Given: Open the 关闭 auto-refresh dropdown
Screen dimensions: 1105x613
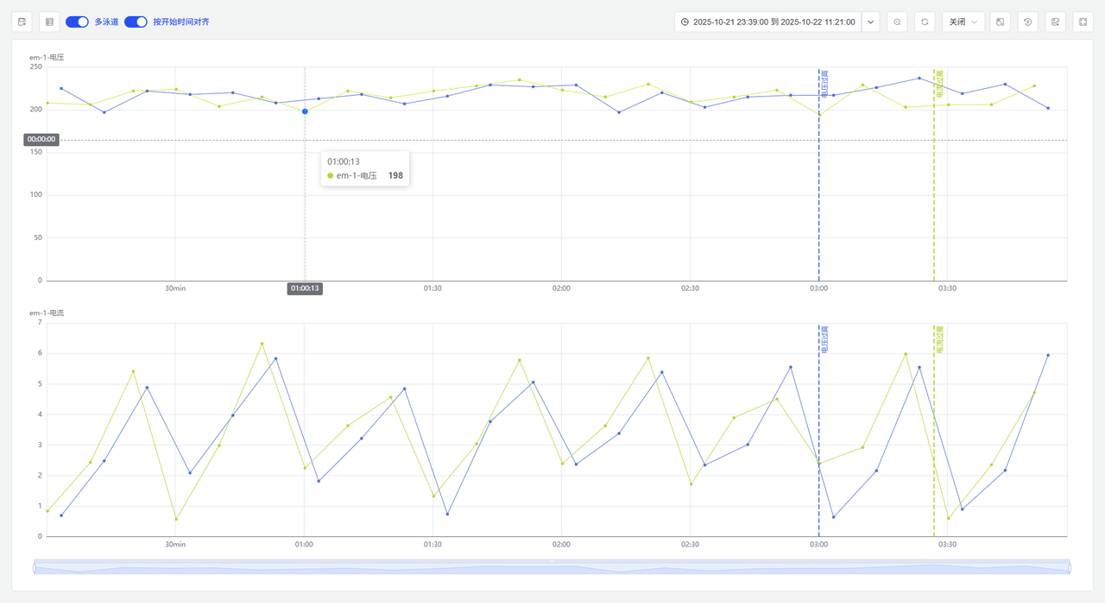Looking at the screenshot, I should click(963, 22).
